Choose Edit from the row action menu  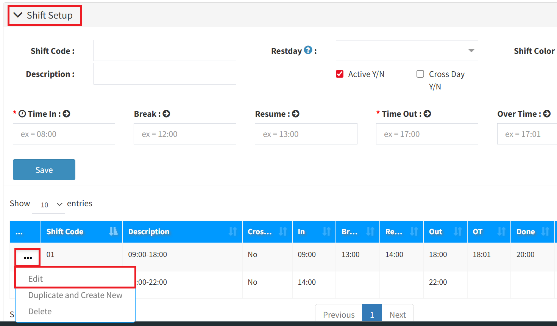(36, 279)
